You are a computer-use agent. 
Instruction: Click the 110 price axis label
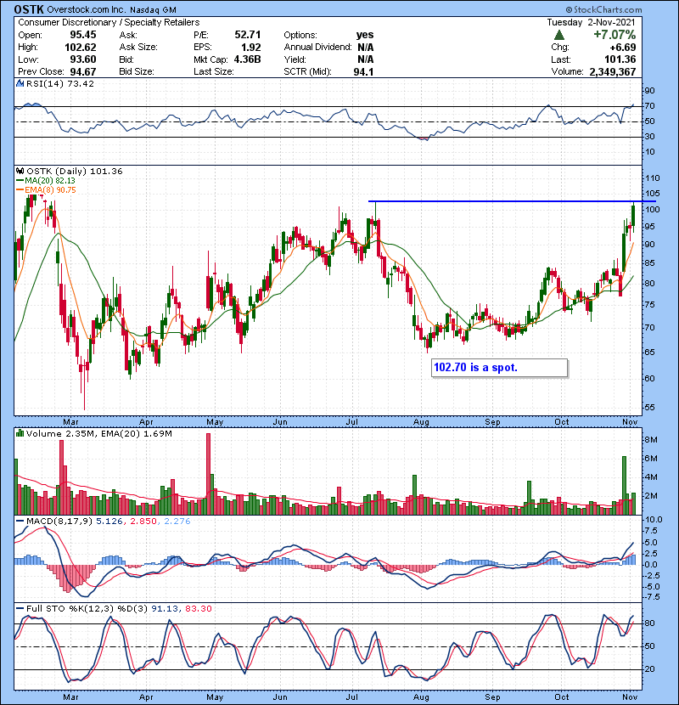click(x=653, y=178)
